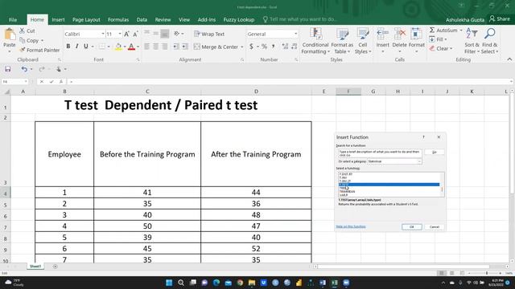Click the Comma Style icon

(x=274, y=47)
